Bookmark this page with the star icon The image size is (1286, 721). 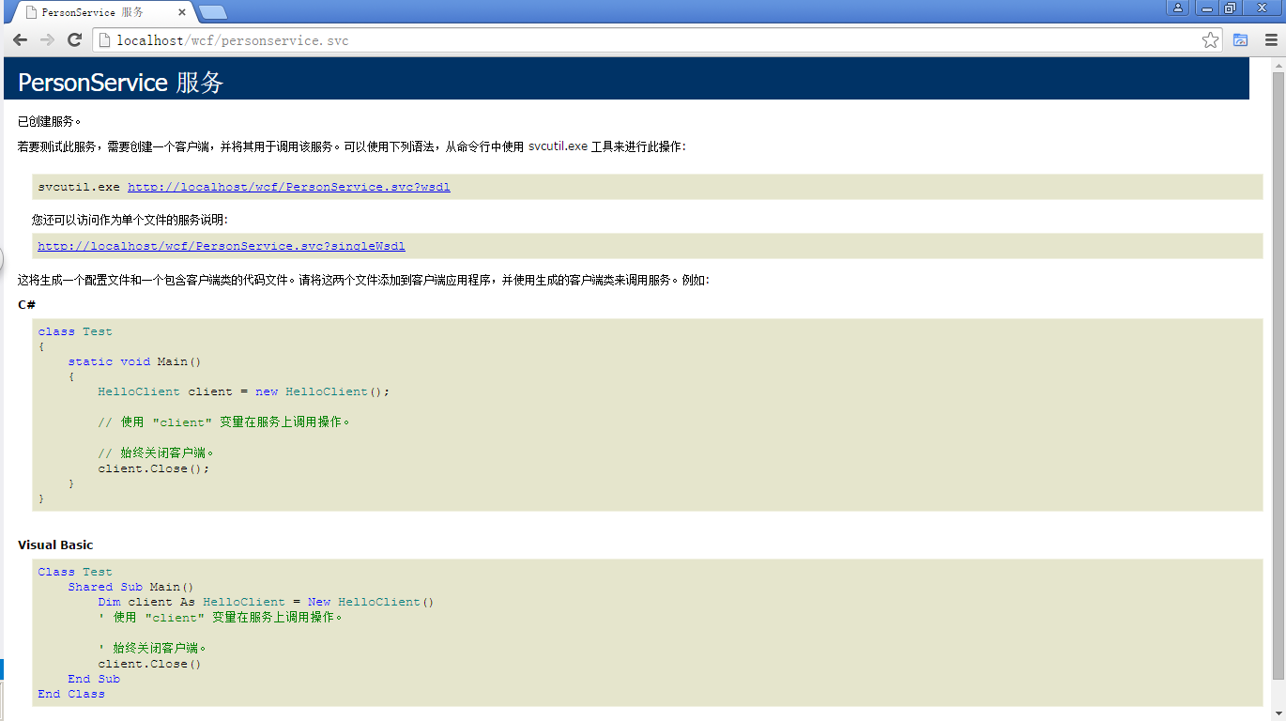point(1210,40)
